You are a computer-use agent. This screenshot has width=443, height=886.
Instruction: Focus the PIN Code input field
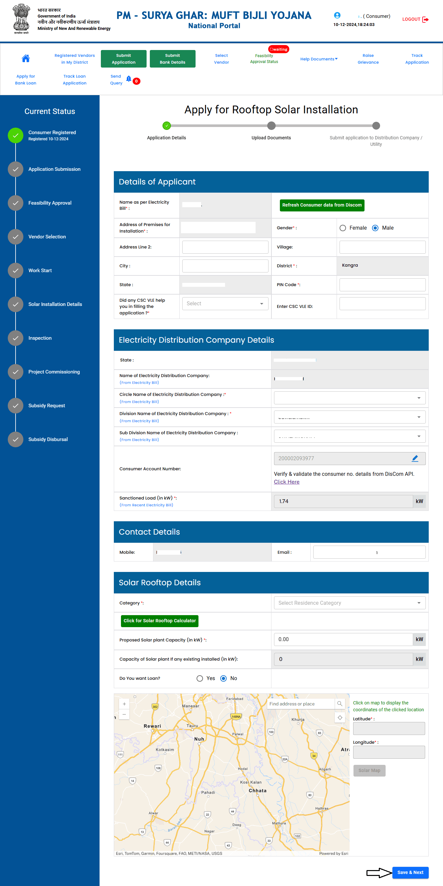click(383, 285)
